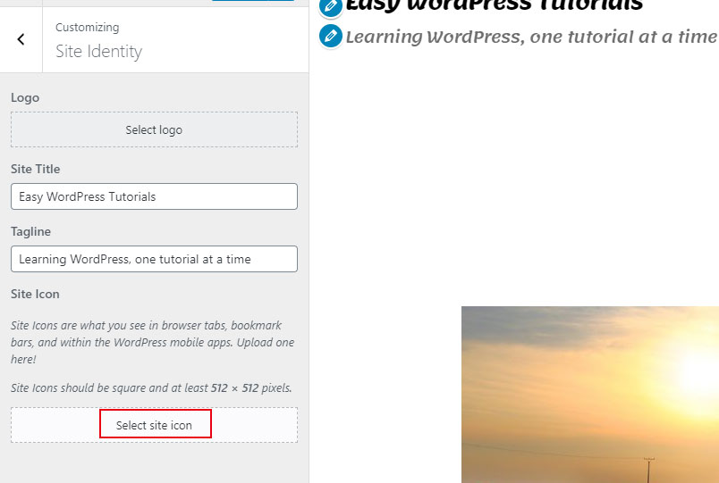This screenshot has width=719, height=483.
Task: Click the back chevron arrow
Action: (x=21, y=40)
